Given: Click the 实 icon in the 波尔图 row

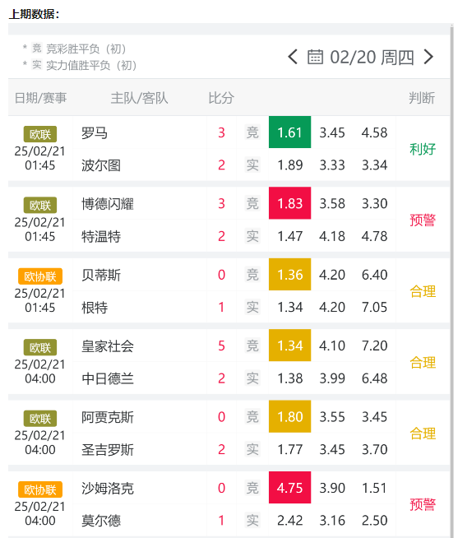Looking at the screenshot, I should pyautogui.click(x=252, y=165).
